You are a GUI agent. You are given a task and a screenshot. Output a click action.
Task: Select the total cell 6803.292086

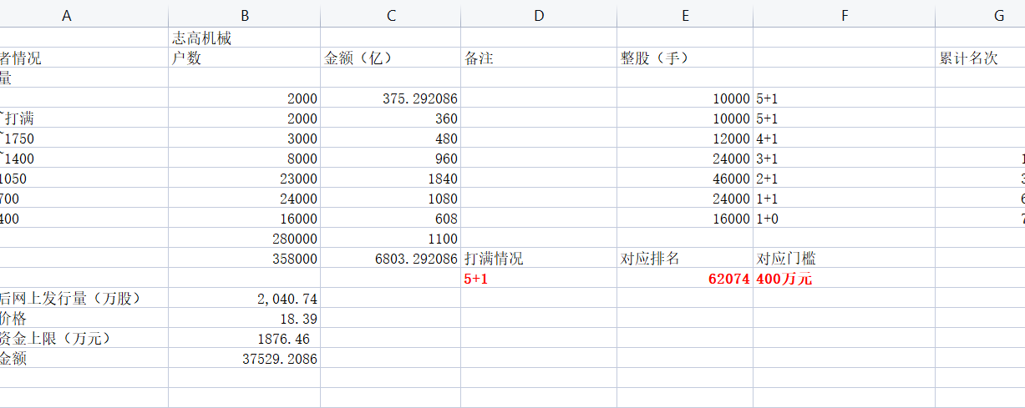pyautogui.click(x=390, y=258)
